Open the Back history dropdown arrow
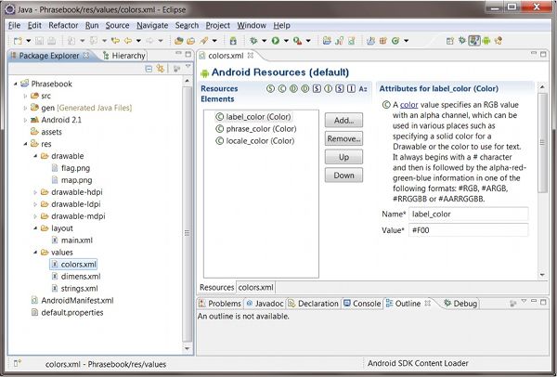The image size is (557, 377). 138,41
